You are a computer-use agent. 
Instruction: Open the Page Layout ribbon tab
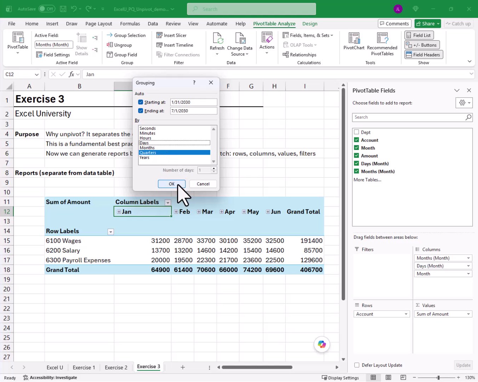click(x=98, y=24)
